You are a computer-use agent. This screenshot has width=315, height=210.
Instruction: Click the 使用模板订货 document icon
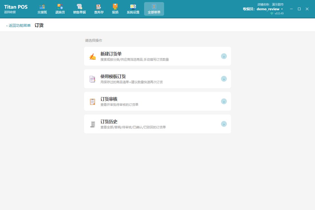pos(92,79)
